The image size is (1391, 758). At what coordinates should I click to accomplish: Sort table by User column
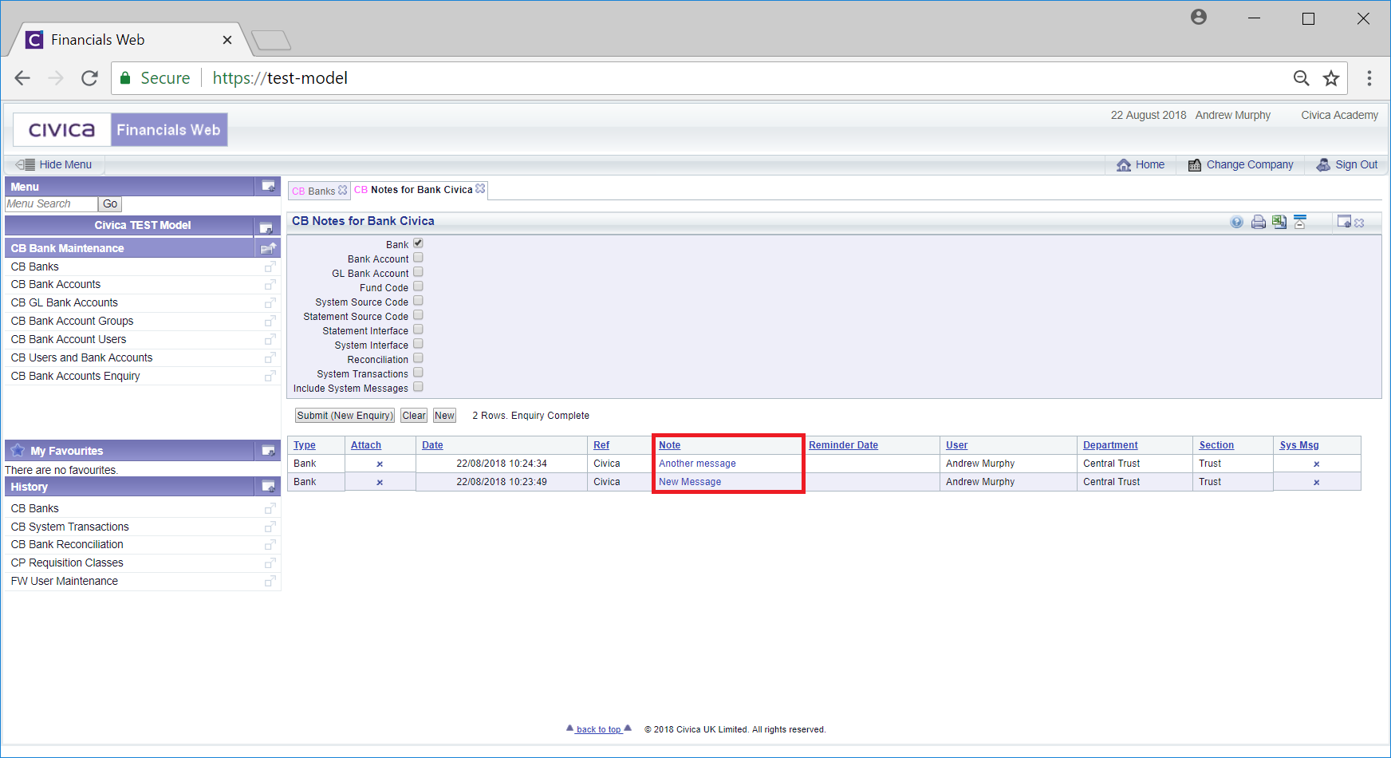point(956,445)
